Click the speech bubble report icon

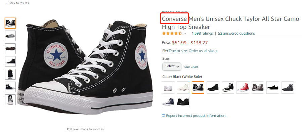164,116
